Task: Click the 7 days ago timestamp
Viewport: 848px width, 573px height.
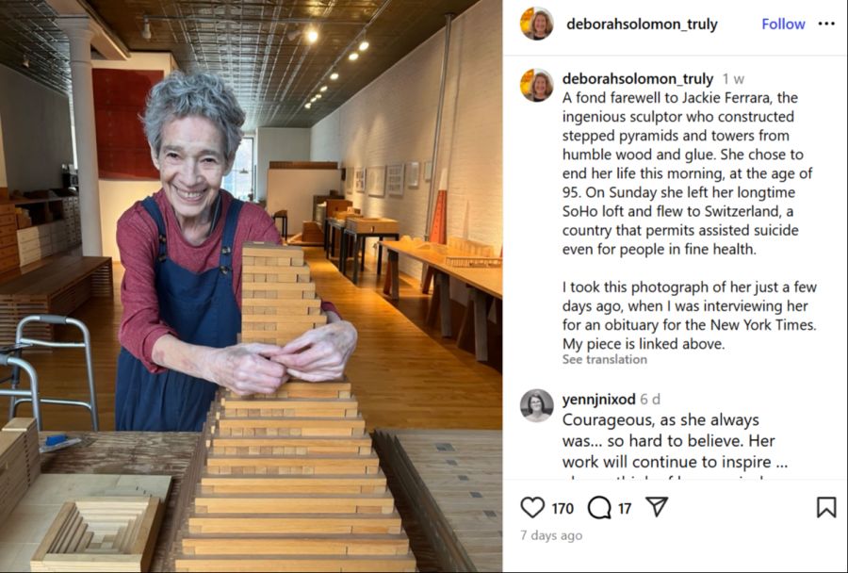Action: [551, 535]
